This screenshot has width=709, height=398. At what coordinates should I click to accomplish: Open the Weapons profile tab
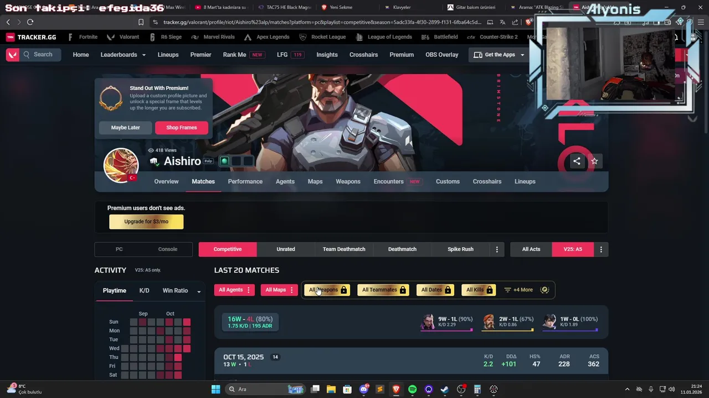[348, 181]
